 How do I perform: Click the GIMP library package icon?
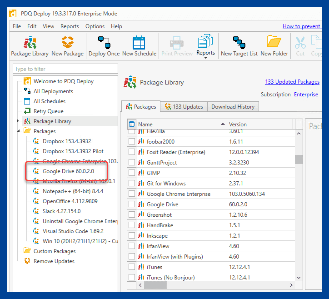coord(141,173)
